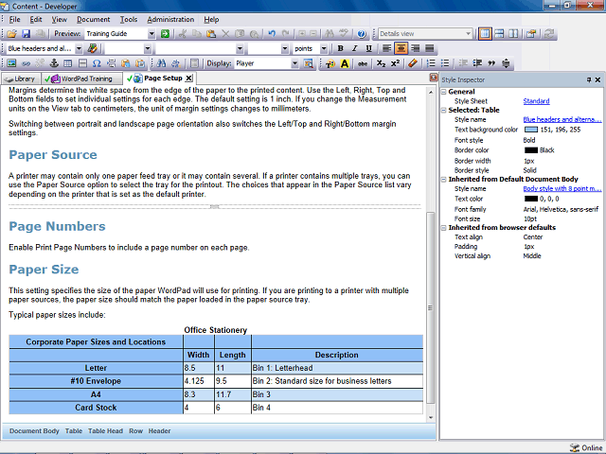606x454 pixels.
Task: Open the Tools menu
Action: point(129,19)
